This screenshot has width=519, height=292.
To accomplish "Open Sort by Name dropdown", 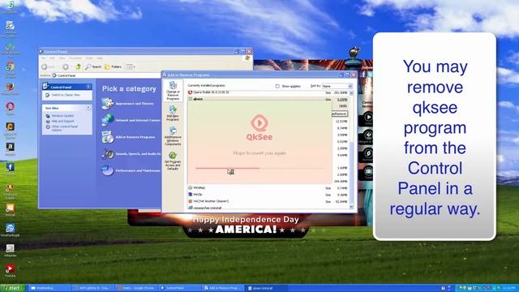I will (337, 86).
